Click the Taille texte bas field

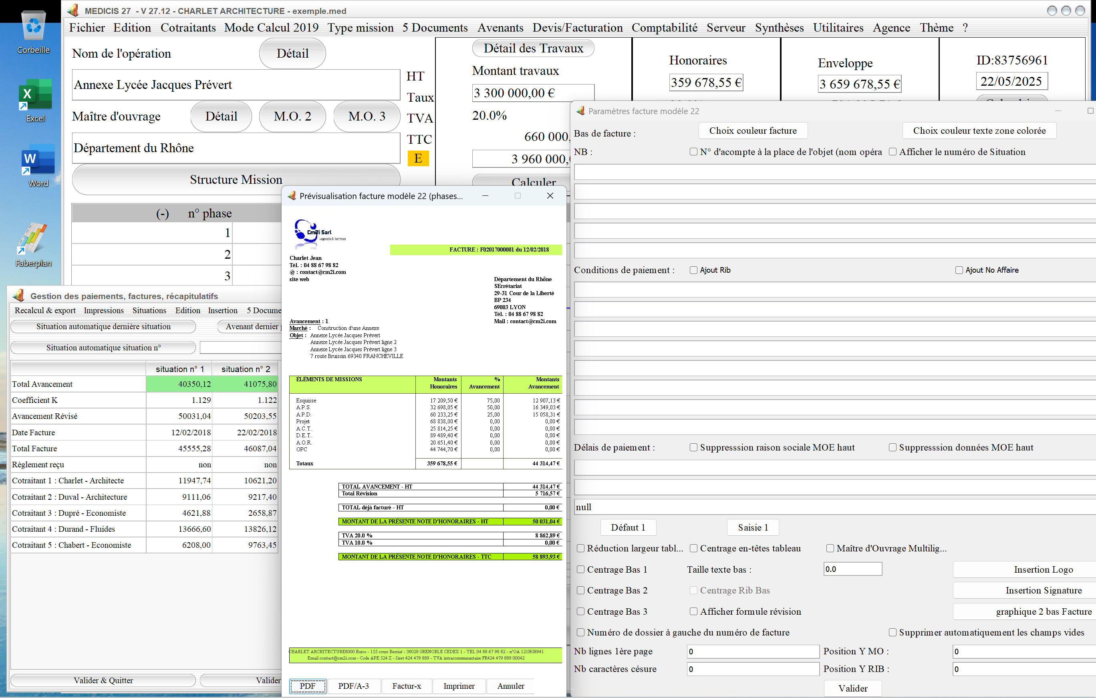(852, 569)
